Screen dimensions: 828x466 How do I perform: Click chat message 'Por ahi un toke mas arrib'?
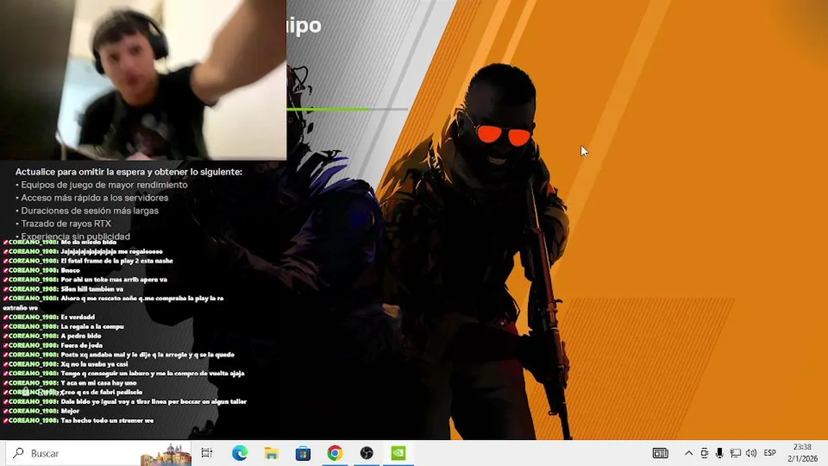click(x=114, y=280)
